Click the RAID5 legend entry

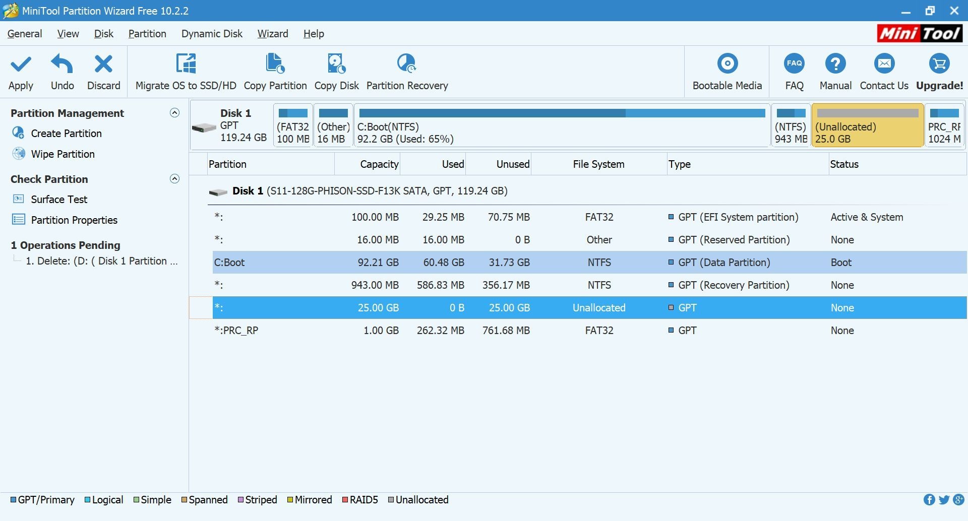click(x=360, y=500)
